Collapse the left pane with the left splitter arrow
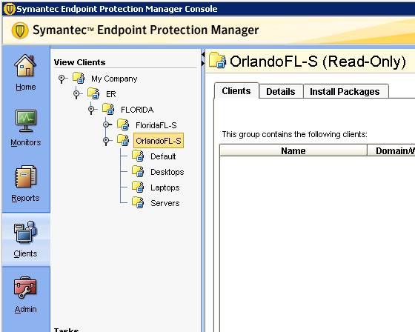The height and width of the screenshot is (332, 415). (x=203, y=55)
